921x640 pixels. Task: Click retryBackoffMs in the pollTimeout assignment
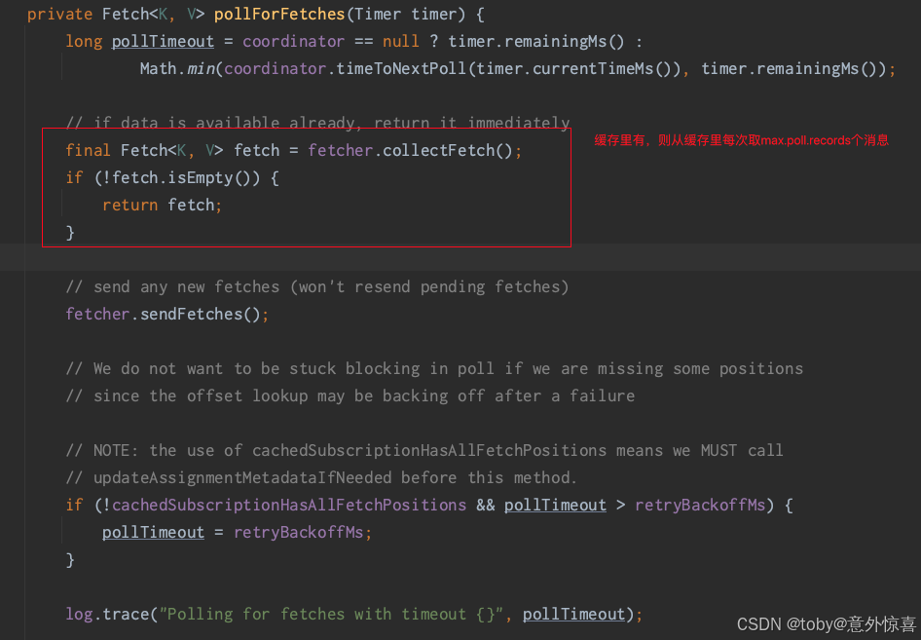coord(298,533)
